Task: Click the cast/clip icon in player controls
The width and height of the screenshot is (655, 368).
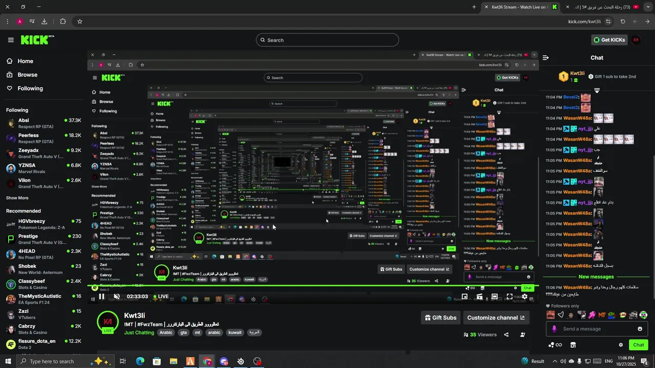Action: [x=479, y=296]
